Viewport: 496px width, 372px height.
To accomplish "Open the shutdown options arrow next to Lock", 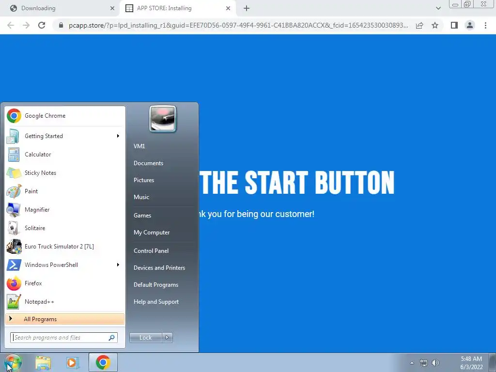I will [167, 338].
